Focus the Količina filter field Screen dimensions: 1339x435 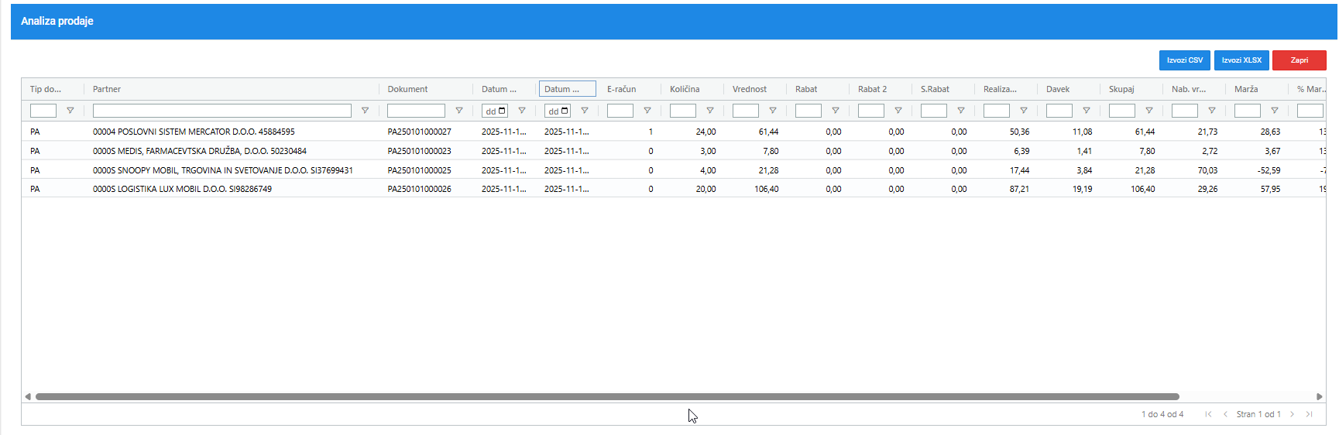[683, 111]
